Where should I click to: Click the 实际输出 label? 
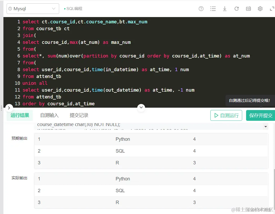coord(19,178)
